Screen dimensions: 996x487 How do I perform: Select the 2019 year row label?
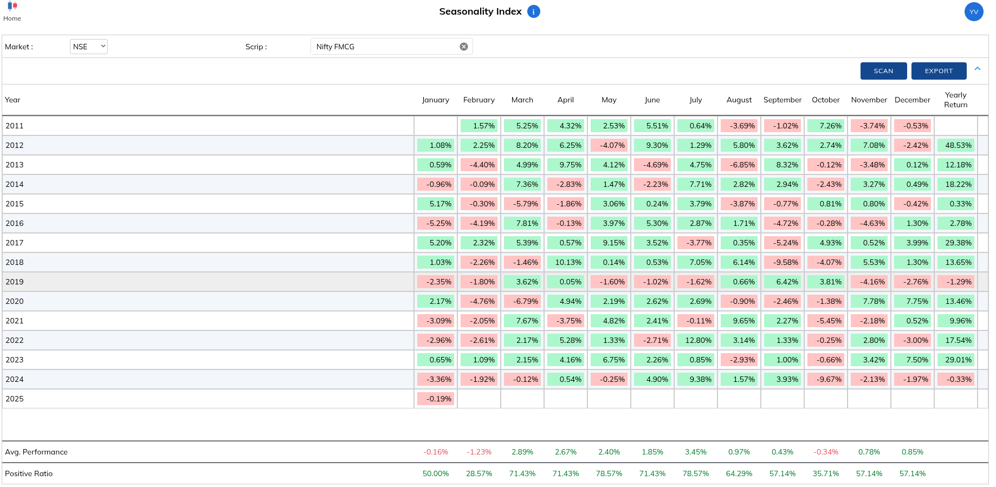[15, 282]
